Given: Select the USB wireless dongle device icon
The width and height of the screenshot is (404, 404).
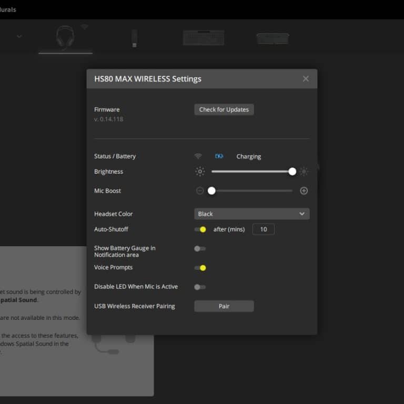Looking at the screenshot, I should tap(134, 38).
